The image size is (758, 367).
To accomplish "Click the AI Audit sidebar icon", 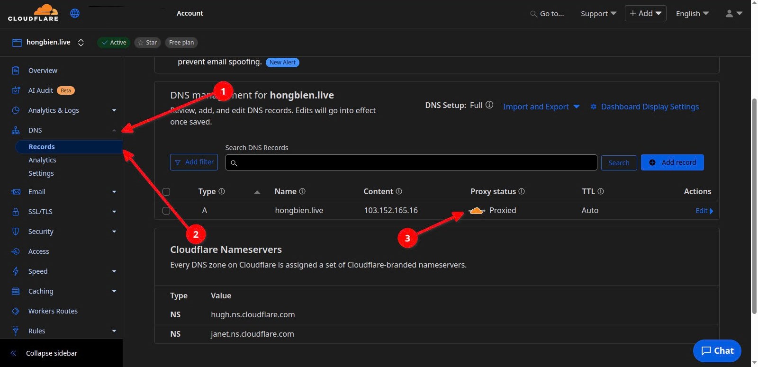I will [x=16, y=90].
